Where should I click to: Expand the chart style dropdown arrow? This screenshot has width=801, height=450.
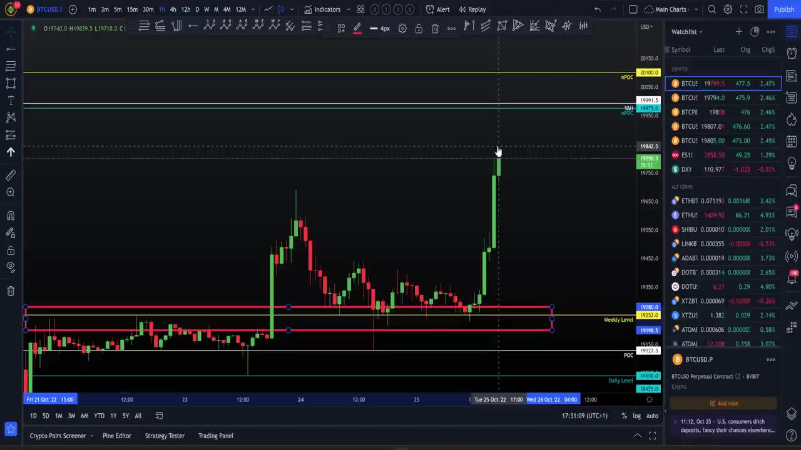pos(292,9)
